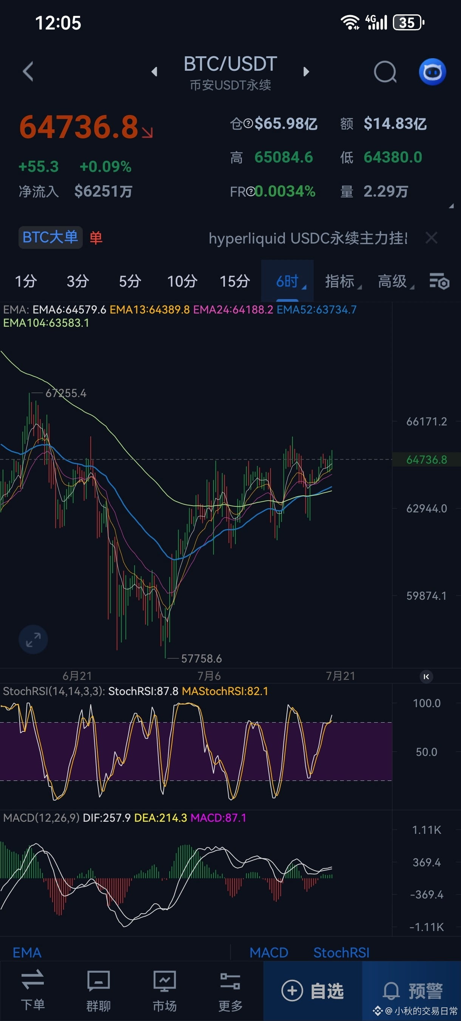Toggle the StochRSI indicator at bottom

click(x=341, y=953)
